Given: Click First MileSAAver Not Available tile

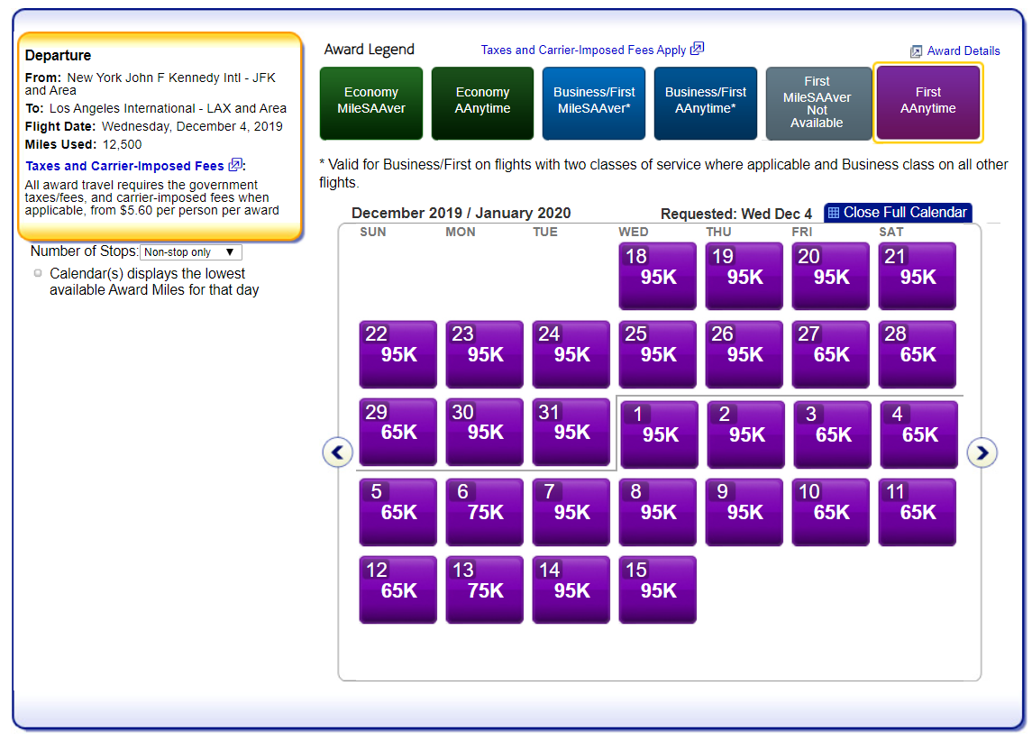Looking at the screenshot, I should [817, 101].
